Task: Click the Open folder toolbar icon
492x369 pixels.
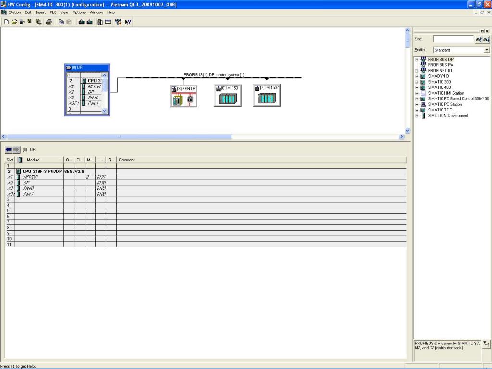Action: [x=14, y=22]
